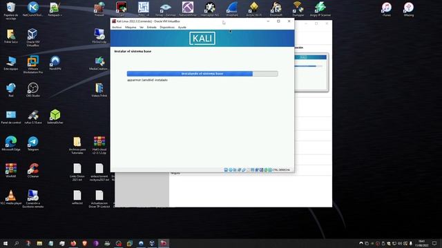
Task: Open the wifite.txt desktop file
Action: 77,198
